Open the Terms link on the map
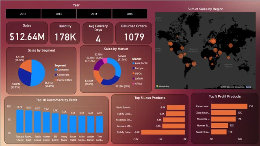260x146 pixels. coord(248,87)
